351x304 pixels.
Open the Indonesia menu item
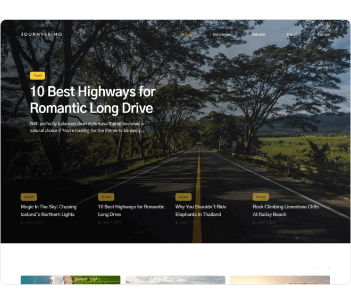click(x=221, y=35)
